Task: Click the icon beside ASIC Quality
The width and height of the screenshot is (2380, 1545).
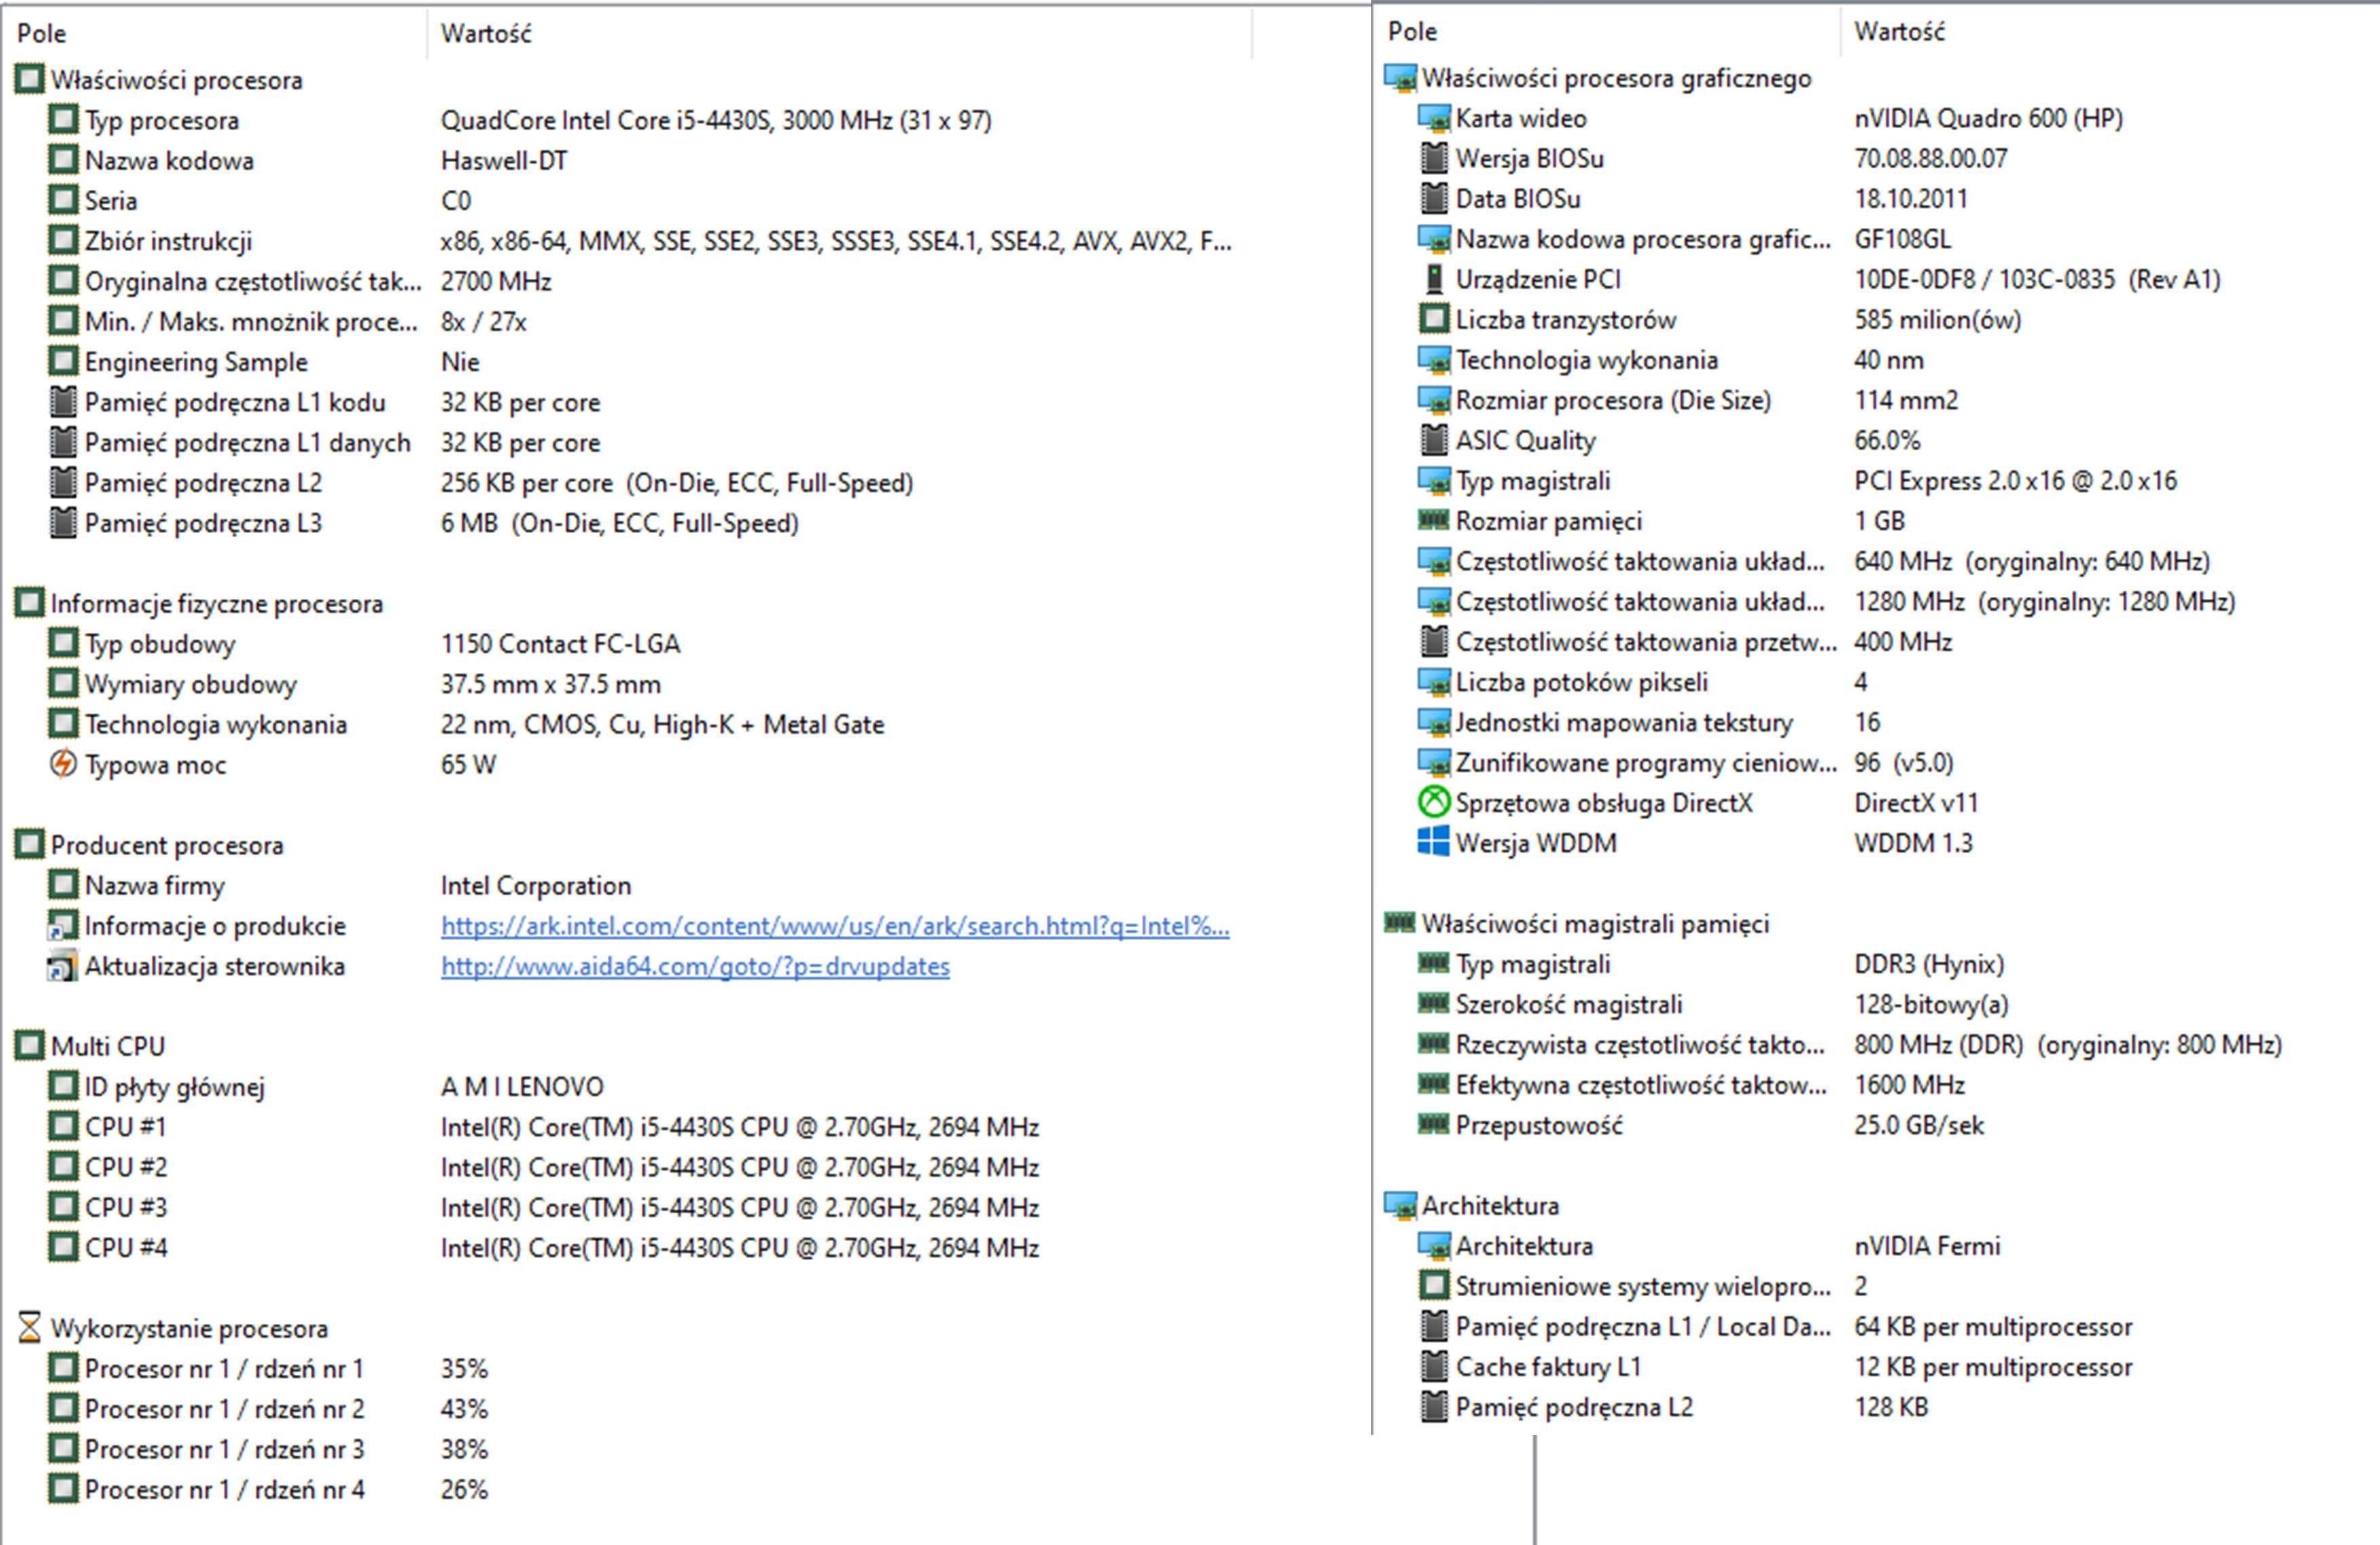Action: (x=1434, y=439)
